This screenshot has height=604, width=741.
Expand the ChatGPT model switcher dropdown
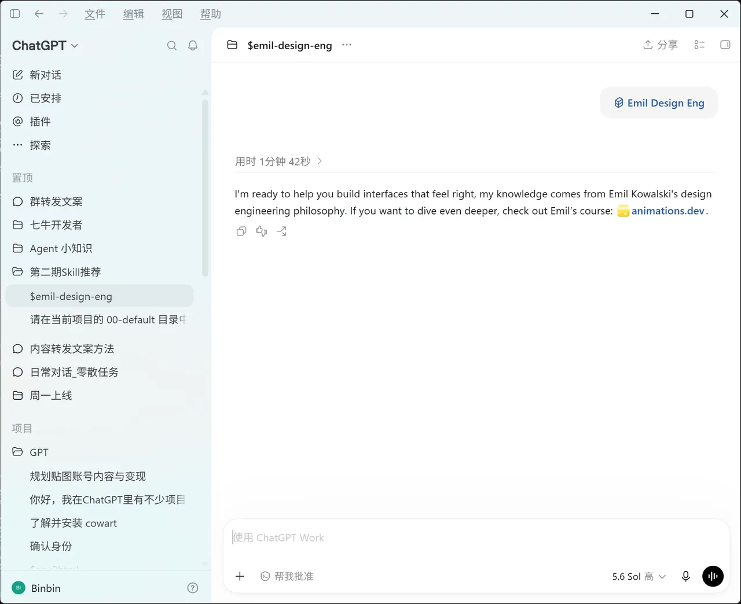45,46
